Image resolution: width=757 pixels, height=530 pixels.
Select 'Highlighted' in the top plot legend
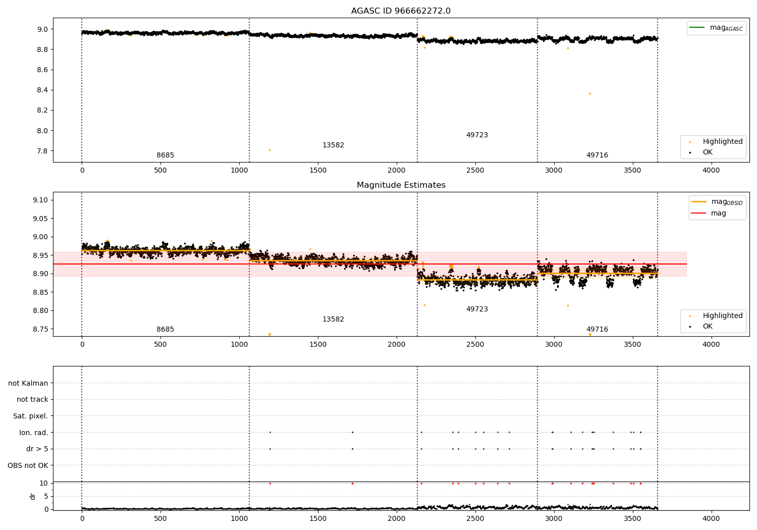pos(723,141)
